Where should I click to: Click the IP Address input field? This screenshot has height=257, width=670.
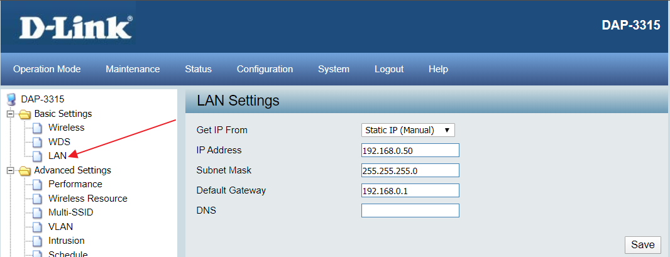(410, 150)
